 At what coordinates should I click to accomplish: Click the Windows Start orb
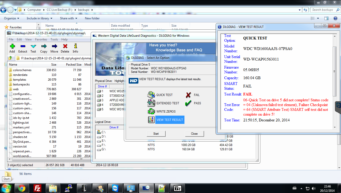tap(6, 188)
